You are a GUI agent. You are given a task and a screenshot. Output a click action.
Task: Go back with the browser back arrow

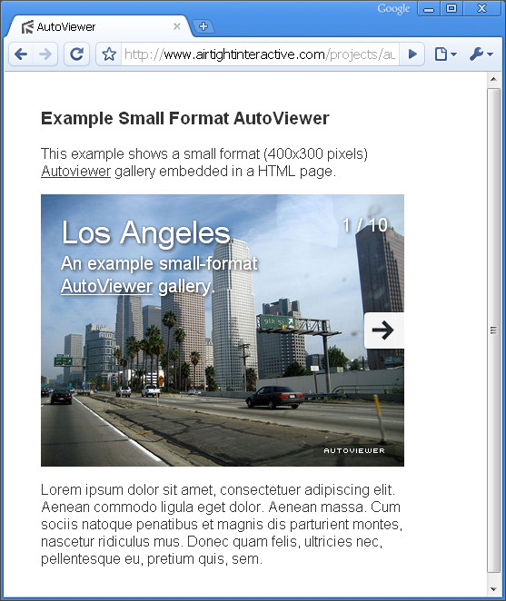[21, 54]
